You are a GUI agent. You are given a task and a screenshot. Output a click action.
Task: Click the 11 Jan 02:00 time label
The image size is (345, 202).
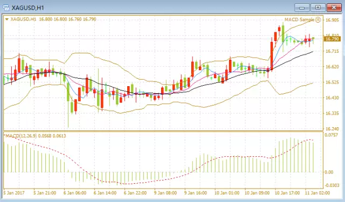pyautogui.click(x=318, y=193)
